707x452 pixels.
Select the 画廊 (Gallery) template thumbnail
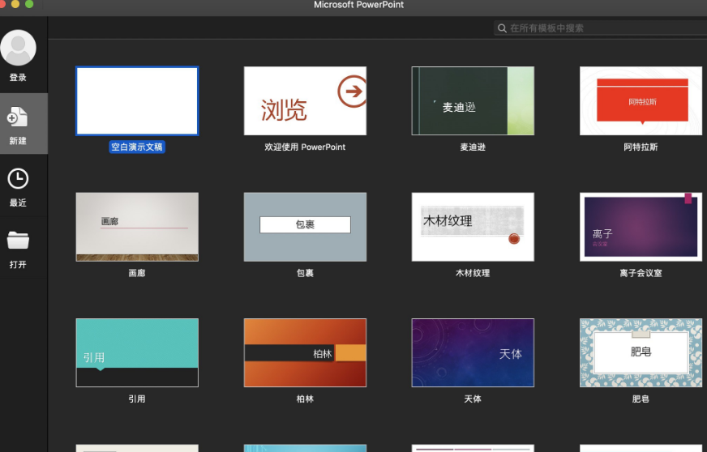(x=137, y=227)
